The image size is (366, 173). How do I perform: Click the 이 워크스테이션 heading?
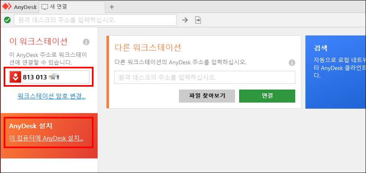click(x=39, y=42)
